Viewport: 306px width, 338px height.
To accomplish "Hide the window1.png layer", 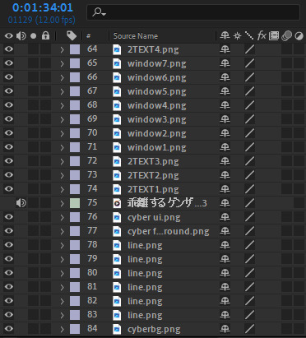I will pos(9,147).
